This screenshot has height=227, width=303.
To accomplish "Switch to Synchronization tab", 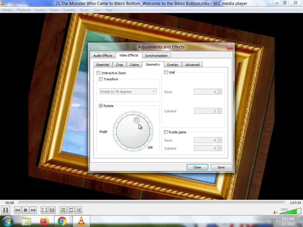I will click(156, 55).
